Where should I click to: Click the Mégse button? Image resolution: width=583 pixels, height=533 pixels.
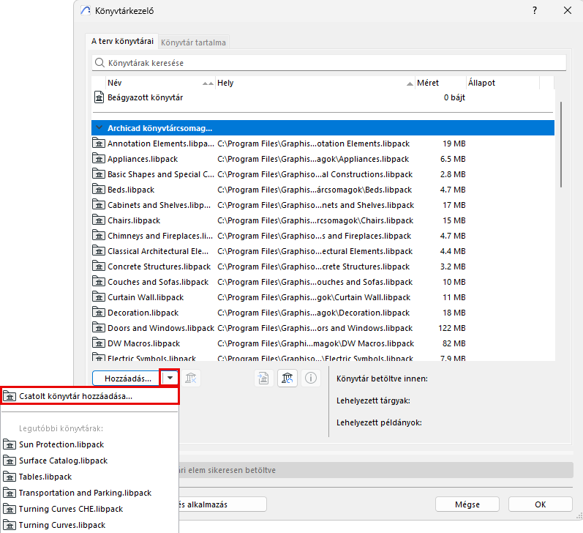pos(467,504)
